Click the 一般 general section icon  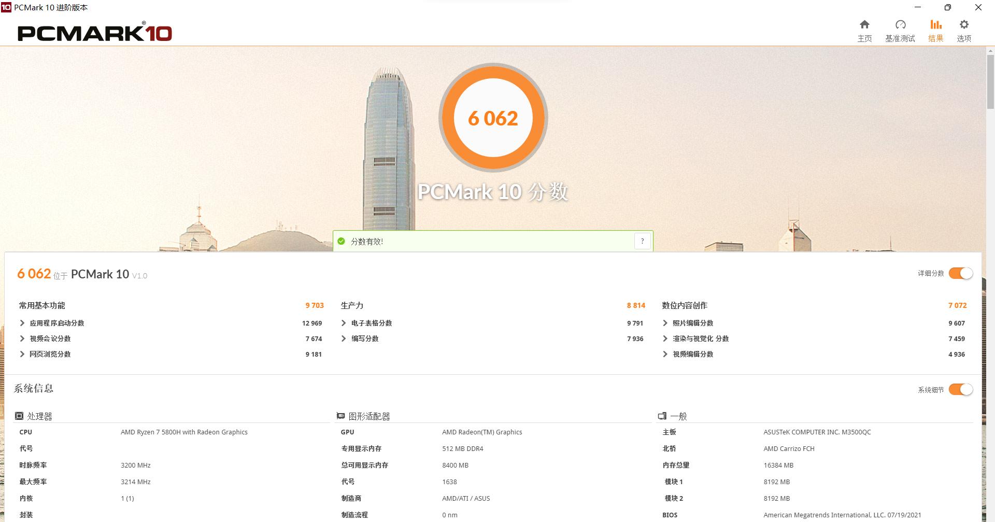(662, 415)
